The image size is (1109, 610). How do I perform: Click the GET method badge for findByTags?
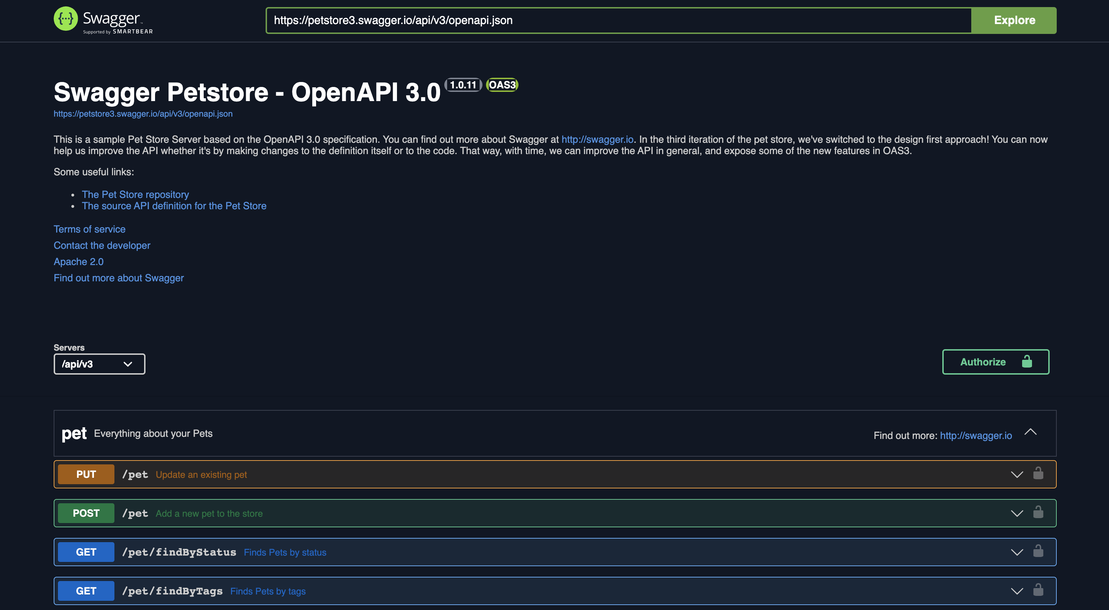pos(86,591)
